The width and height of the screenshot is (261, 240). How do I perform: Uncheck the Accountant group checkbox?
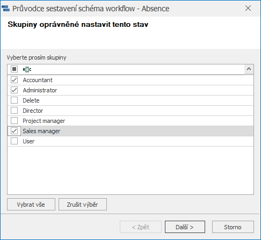point(14,80)
